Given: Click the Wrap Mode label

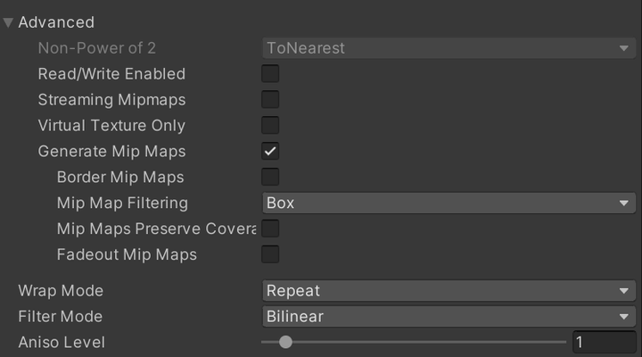Looking at the screenshot, I should point(61,291).
